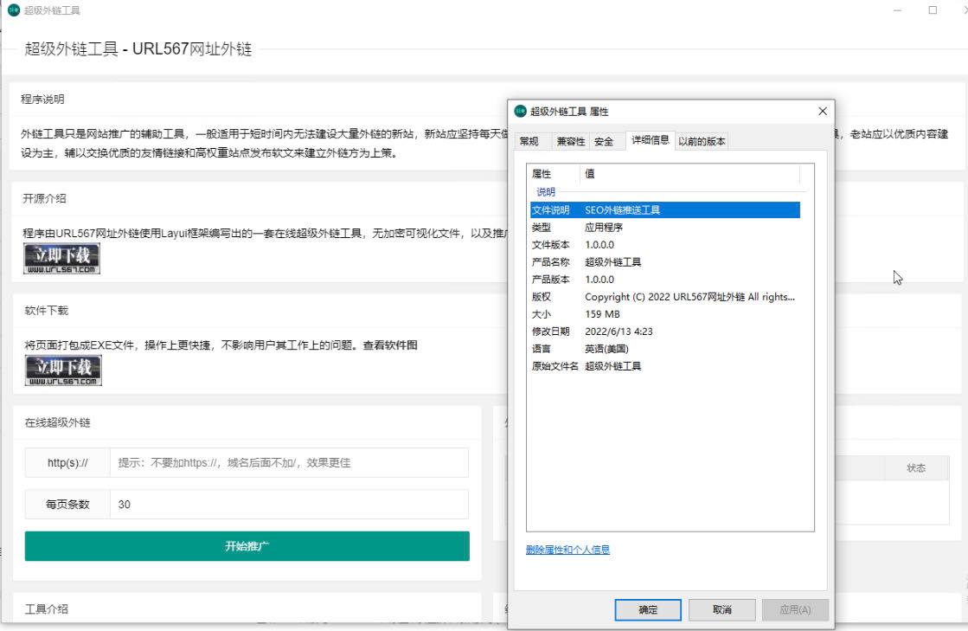Viewport: 968px width, 631px height.
Task: Select the 产品名称 property row
Action: [606, 261]
